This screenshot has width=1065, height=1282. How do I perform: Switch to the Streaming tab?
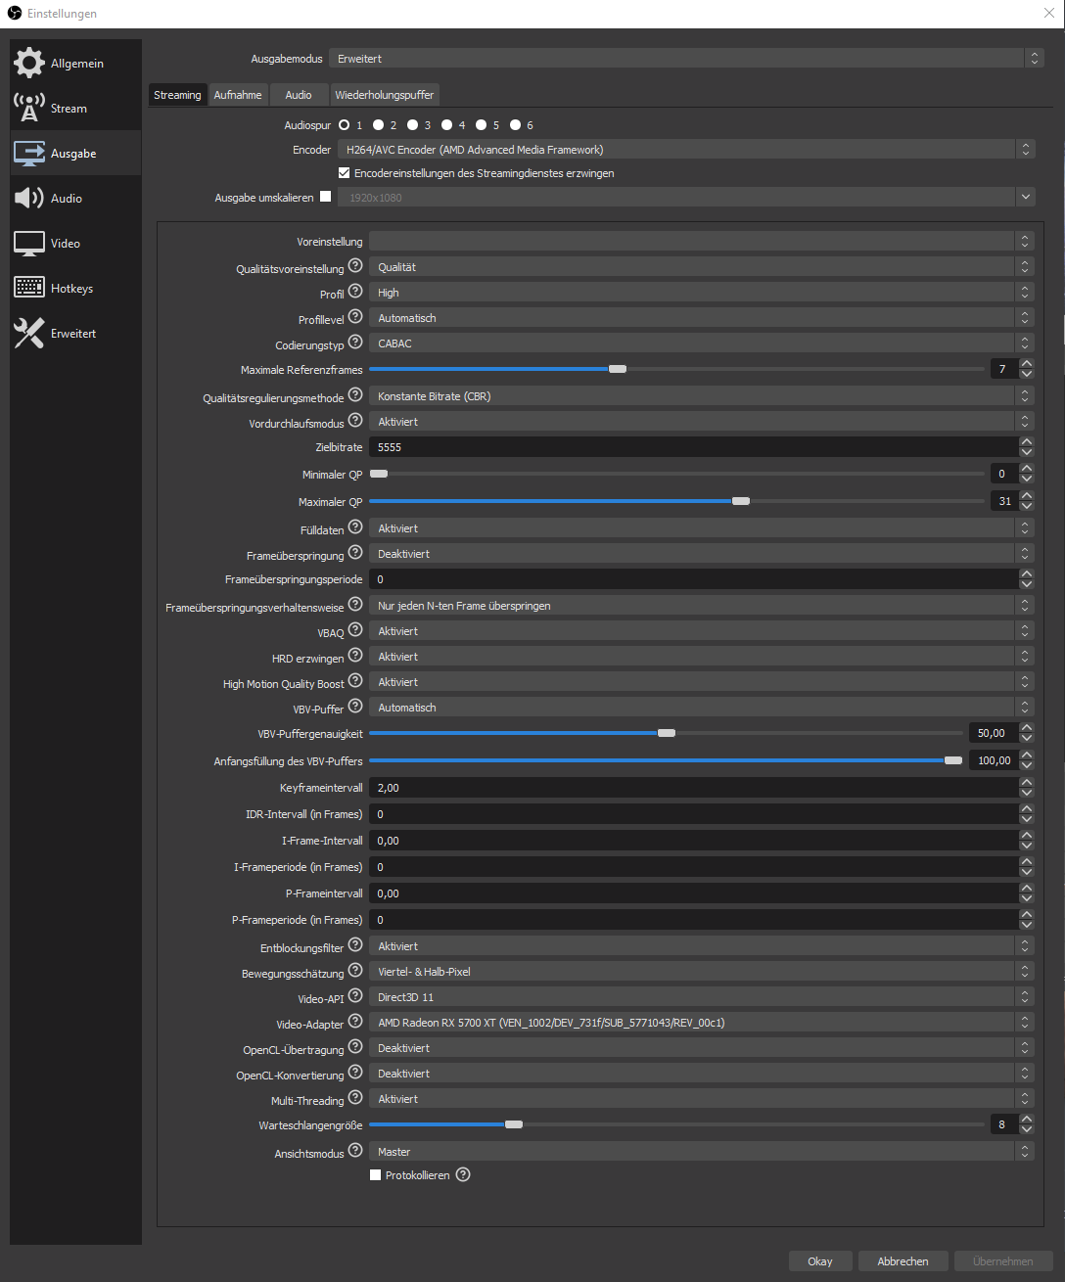(x=177, y=95)
